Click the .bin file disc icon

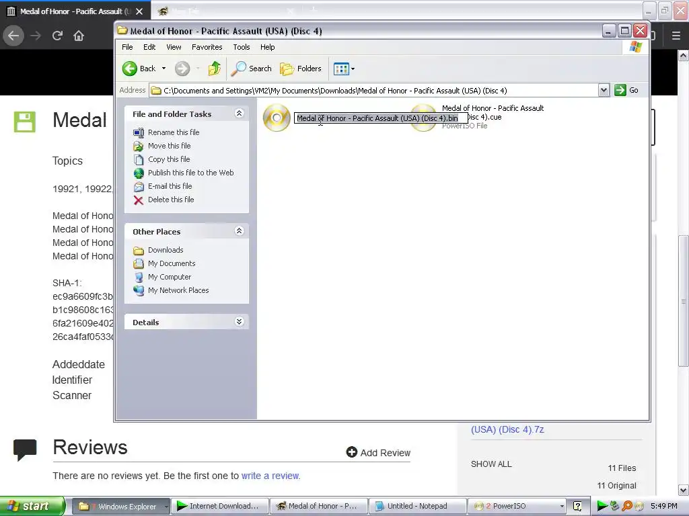[x=277, y=118]
